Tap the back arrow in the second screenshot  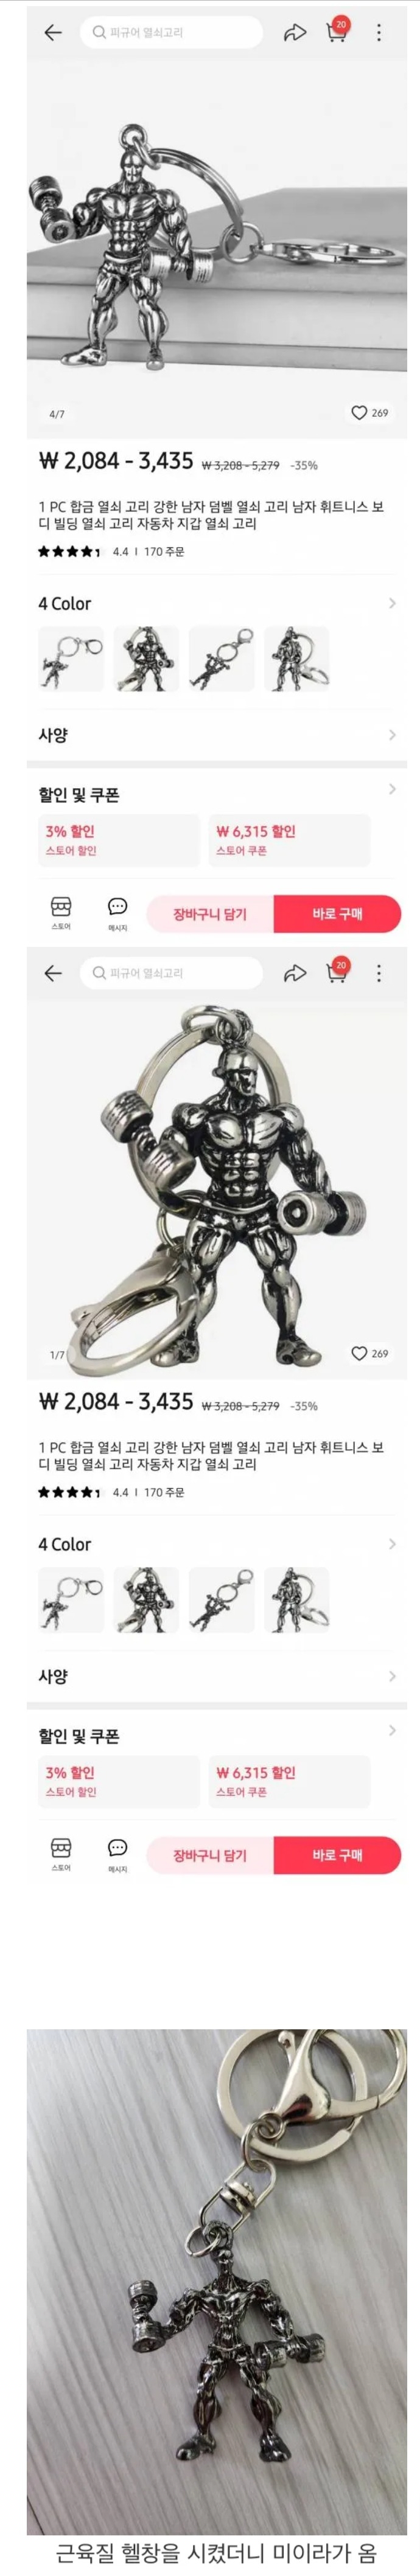tap(53, 973)
